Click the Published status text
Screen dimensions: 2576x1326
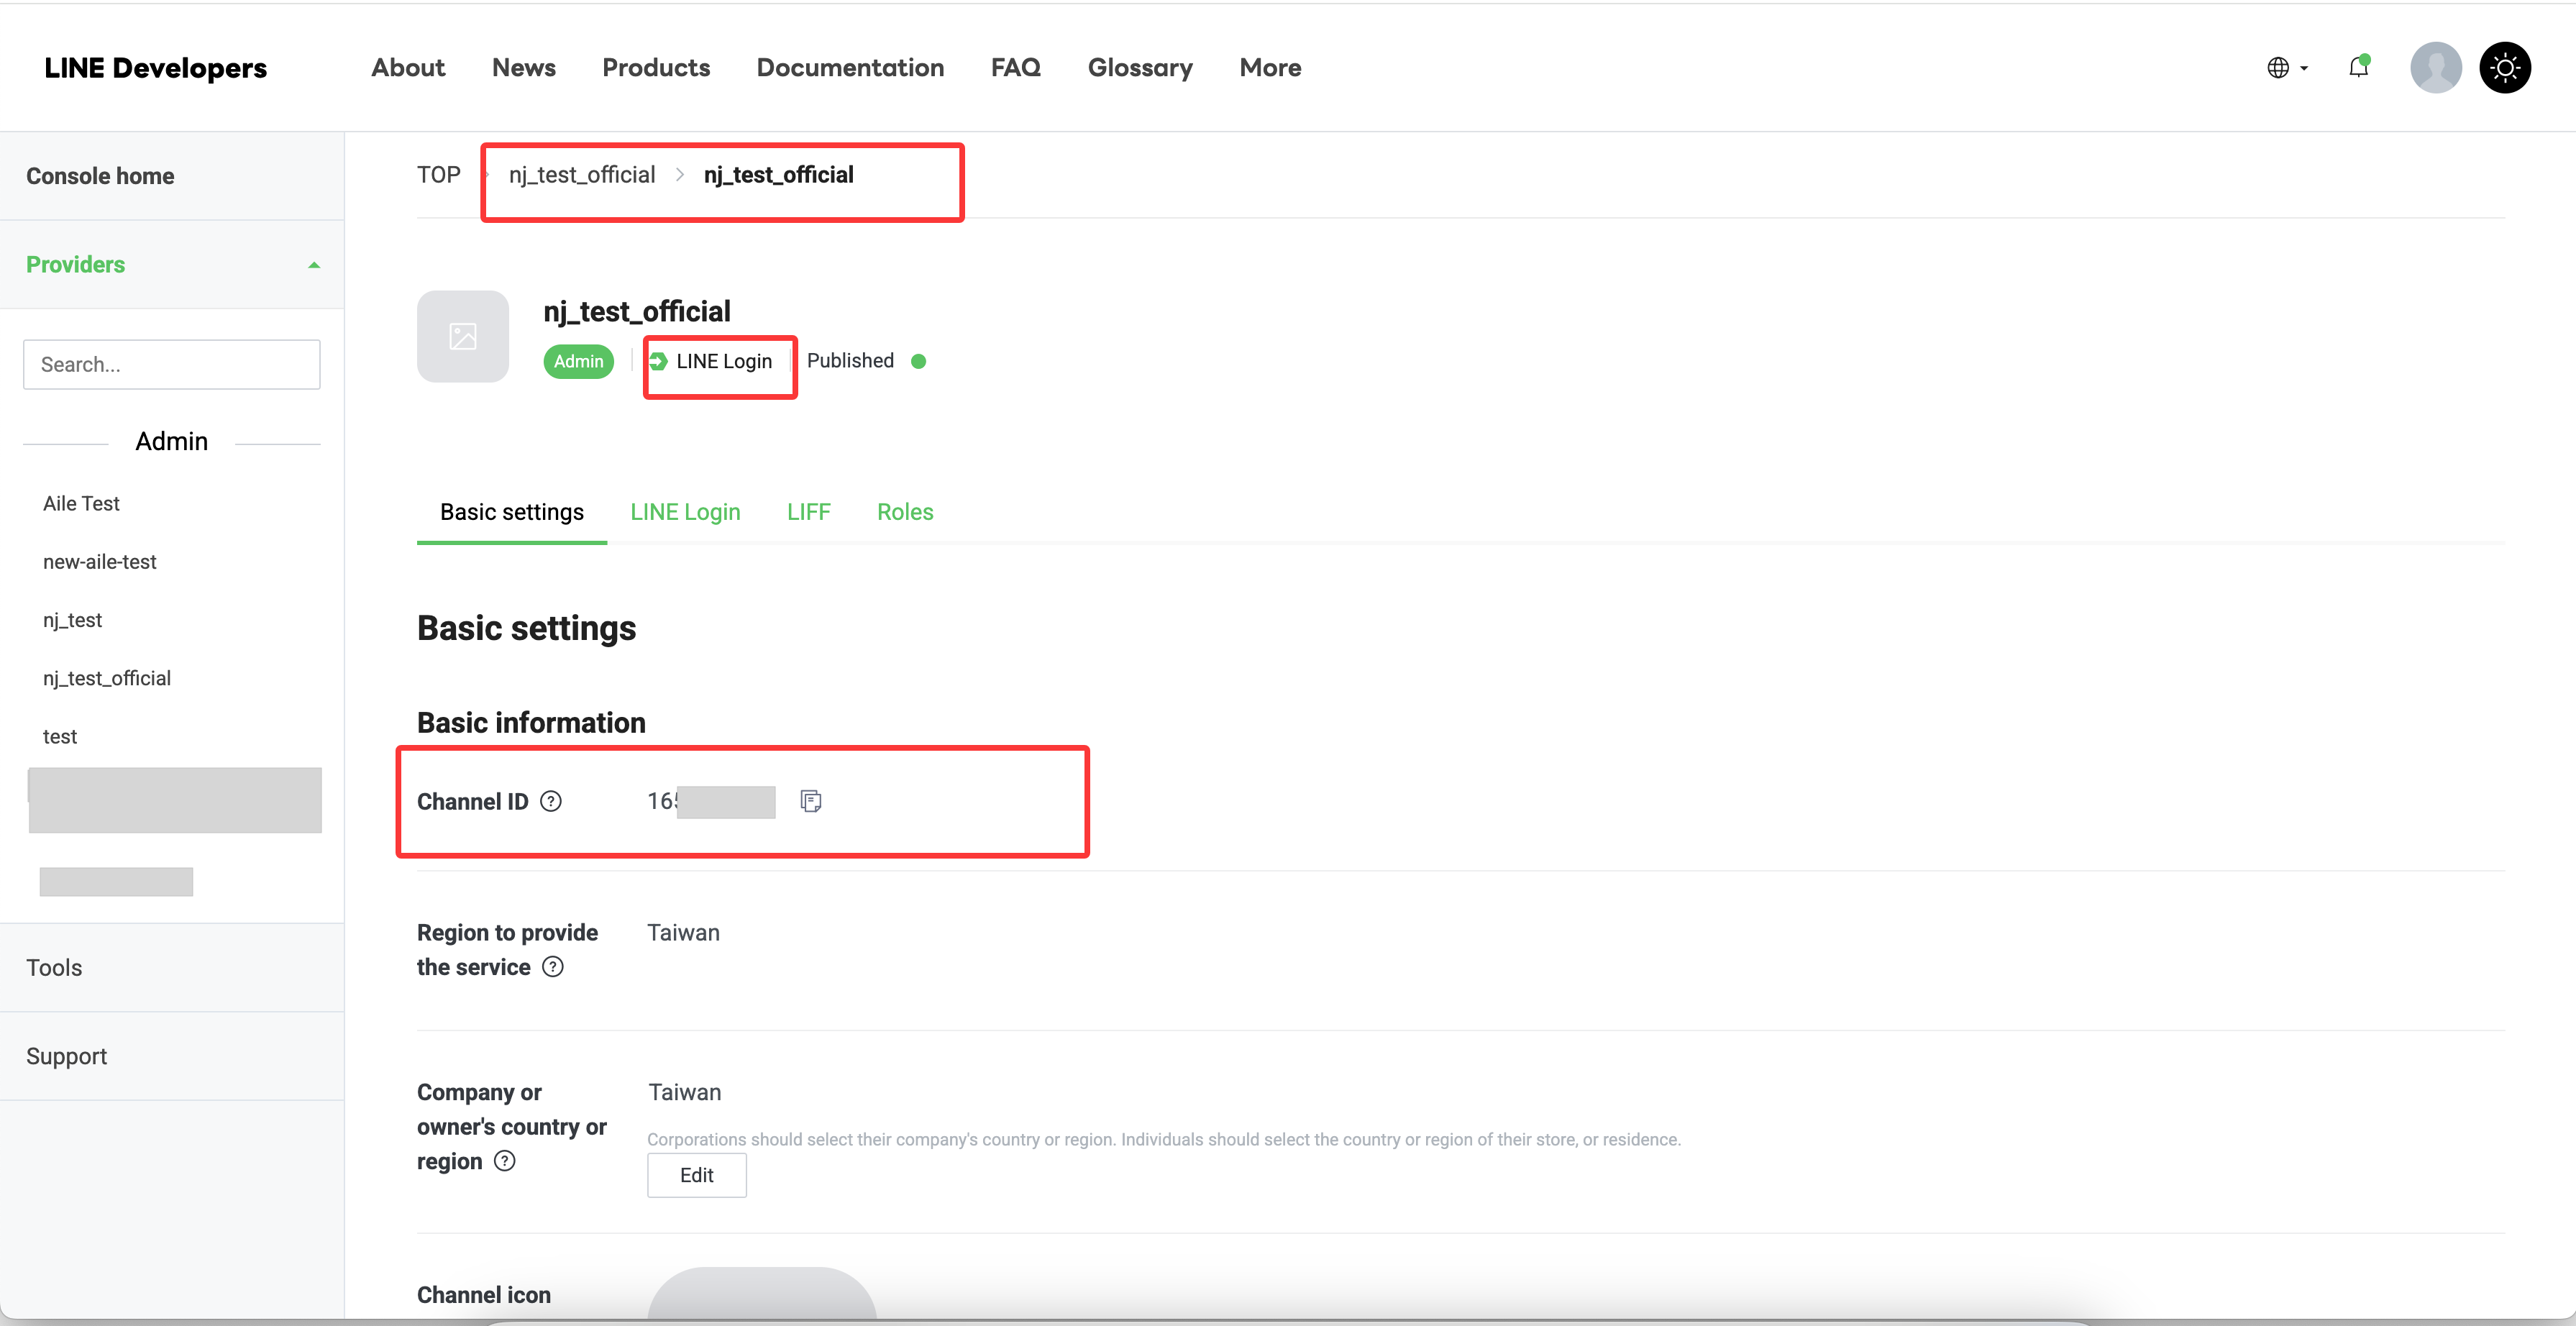[850, 360]
